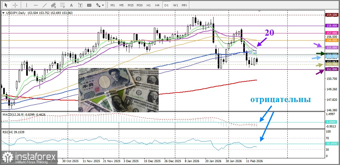This screenshot has width=340, height=165.
Task: Switch chart to M15 timeframe
Action: tap(131, 5)
